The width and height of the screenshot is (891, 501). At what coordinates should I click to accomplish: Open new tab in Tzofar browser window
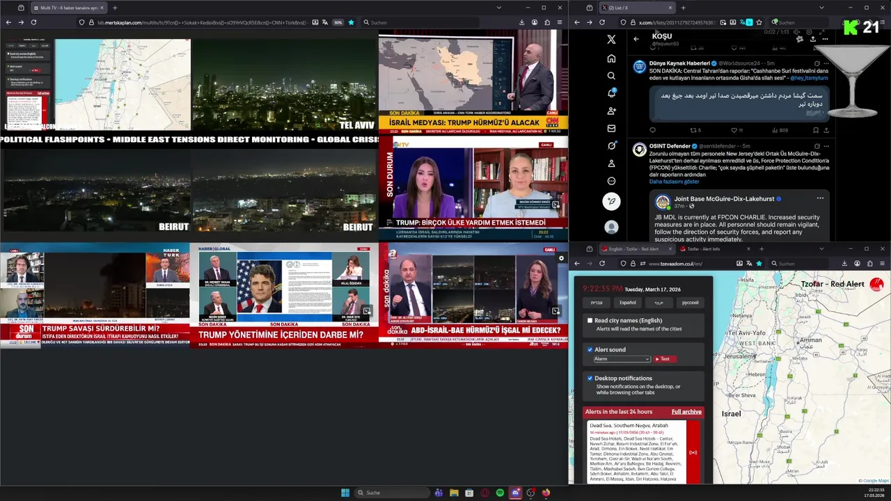762,248
